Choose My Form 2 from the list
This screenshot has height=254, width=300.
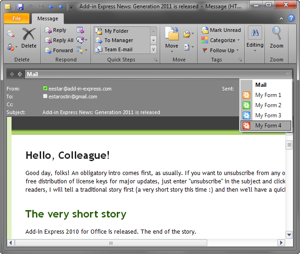266,105
